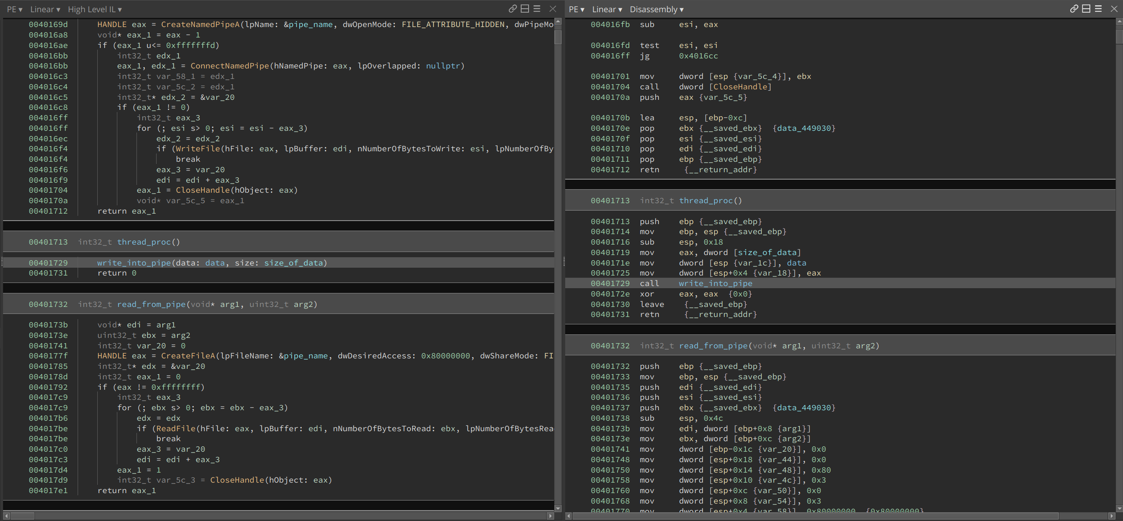Click the thread_proc header in left pane
This screenshot has height=521, width=1123.
(143, 242)
